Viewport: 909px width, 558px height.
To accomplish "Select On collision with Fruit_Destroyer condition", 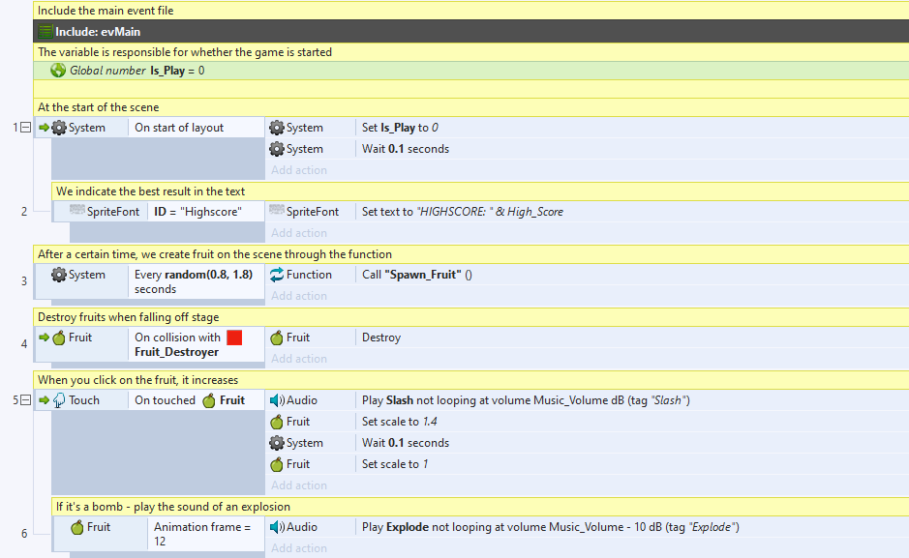I will click(x=196, y=344).
